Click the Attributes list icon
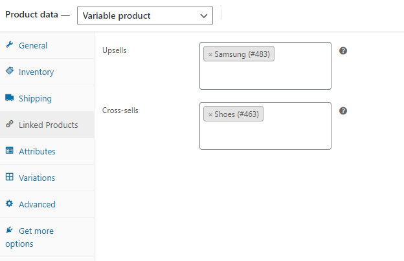This screenshot has height=261, width=404. (x=9, y=151)
